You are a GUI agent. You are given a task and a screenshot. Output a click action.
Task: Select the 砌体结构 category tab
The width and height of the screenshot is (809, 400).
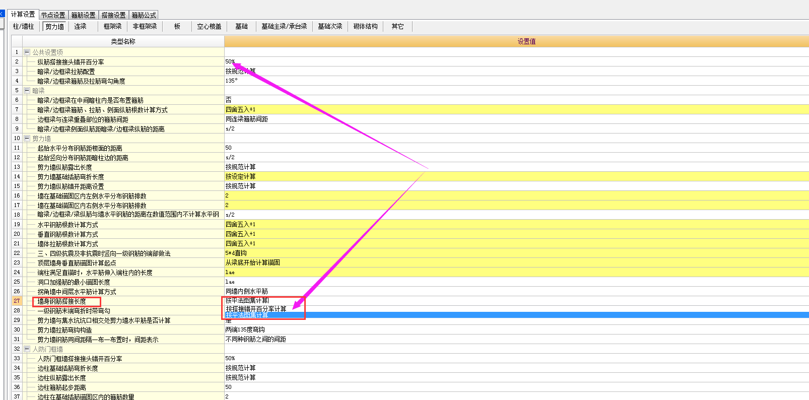click(x=366, y=27)
